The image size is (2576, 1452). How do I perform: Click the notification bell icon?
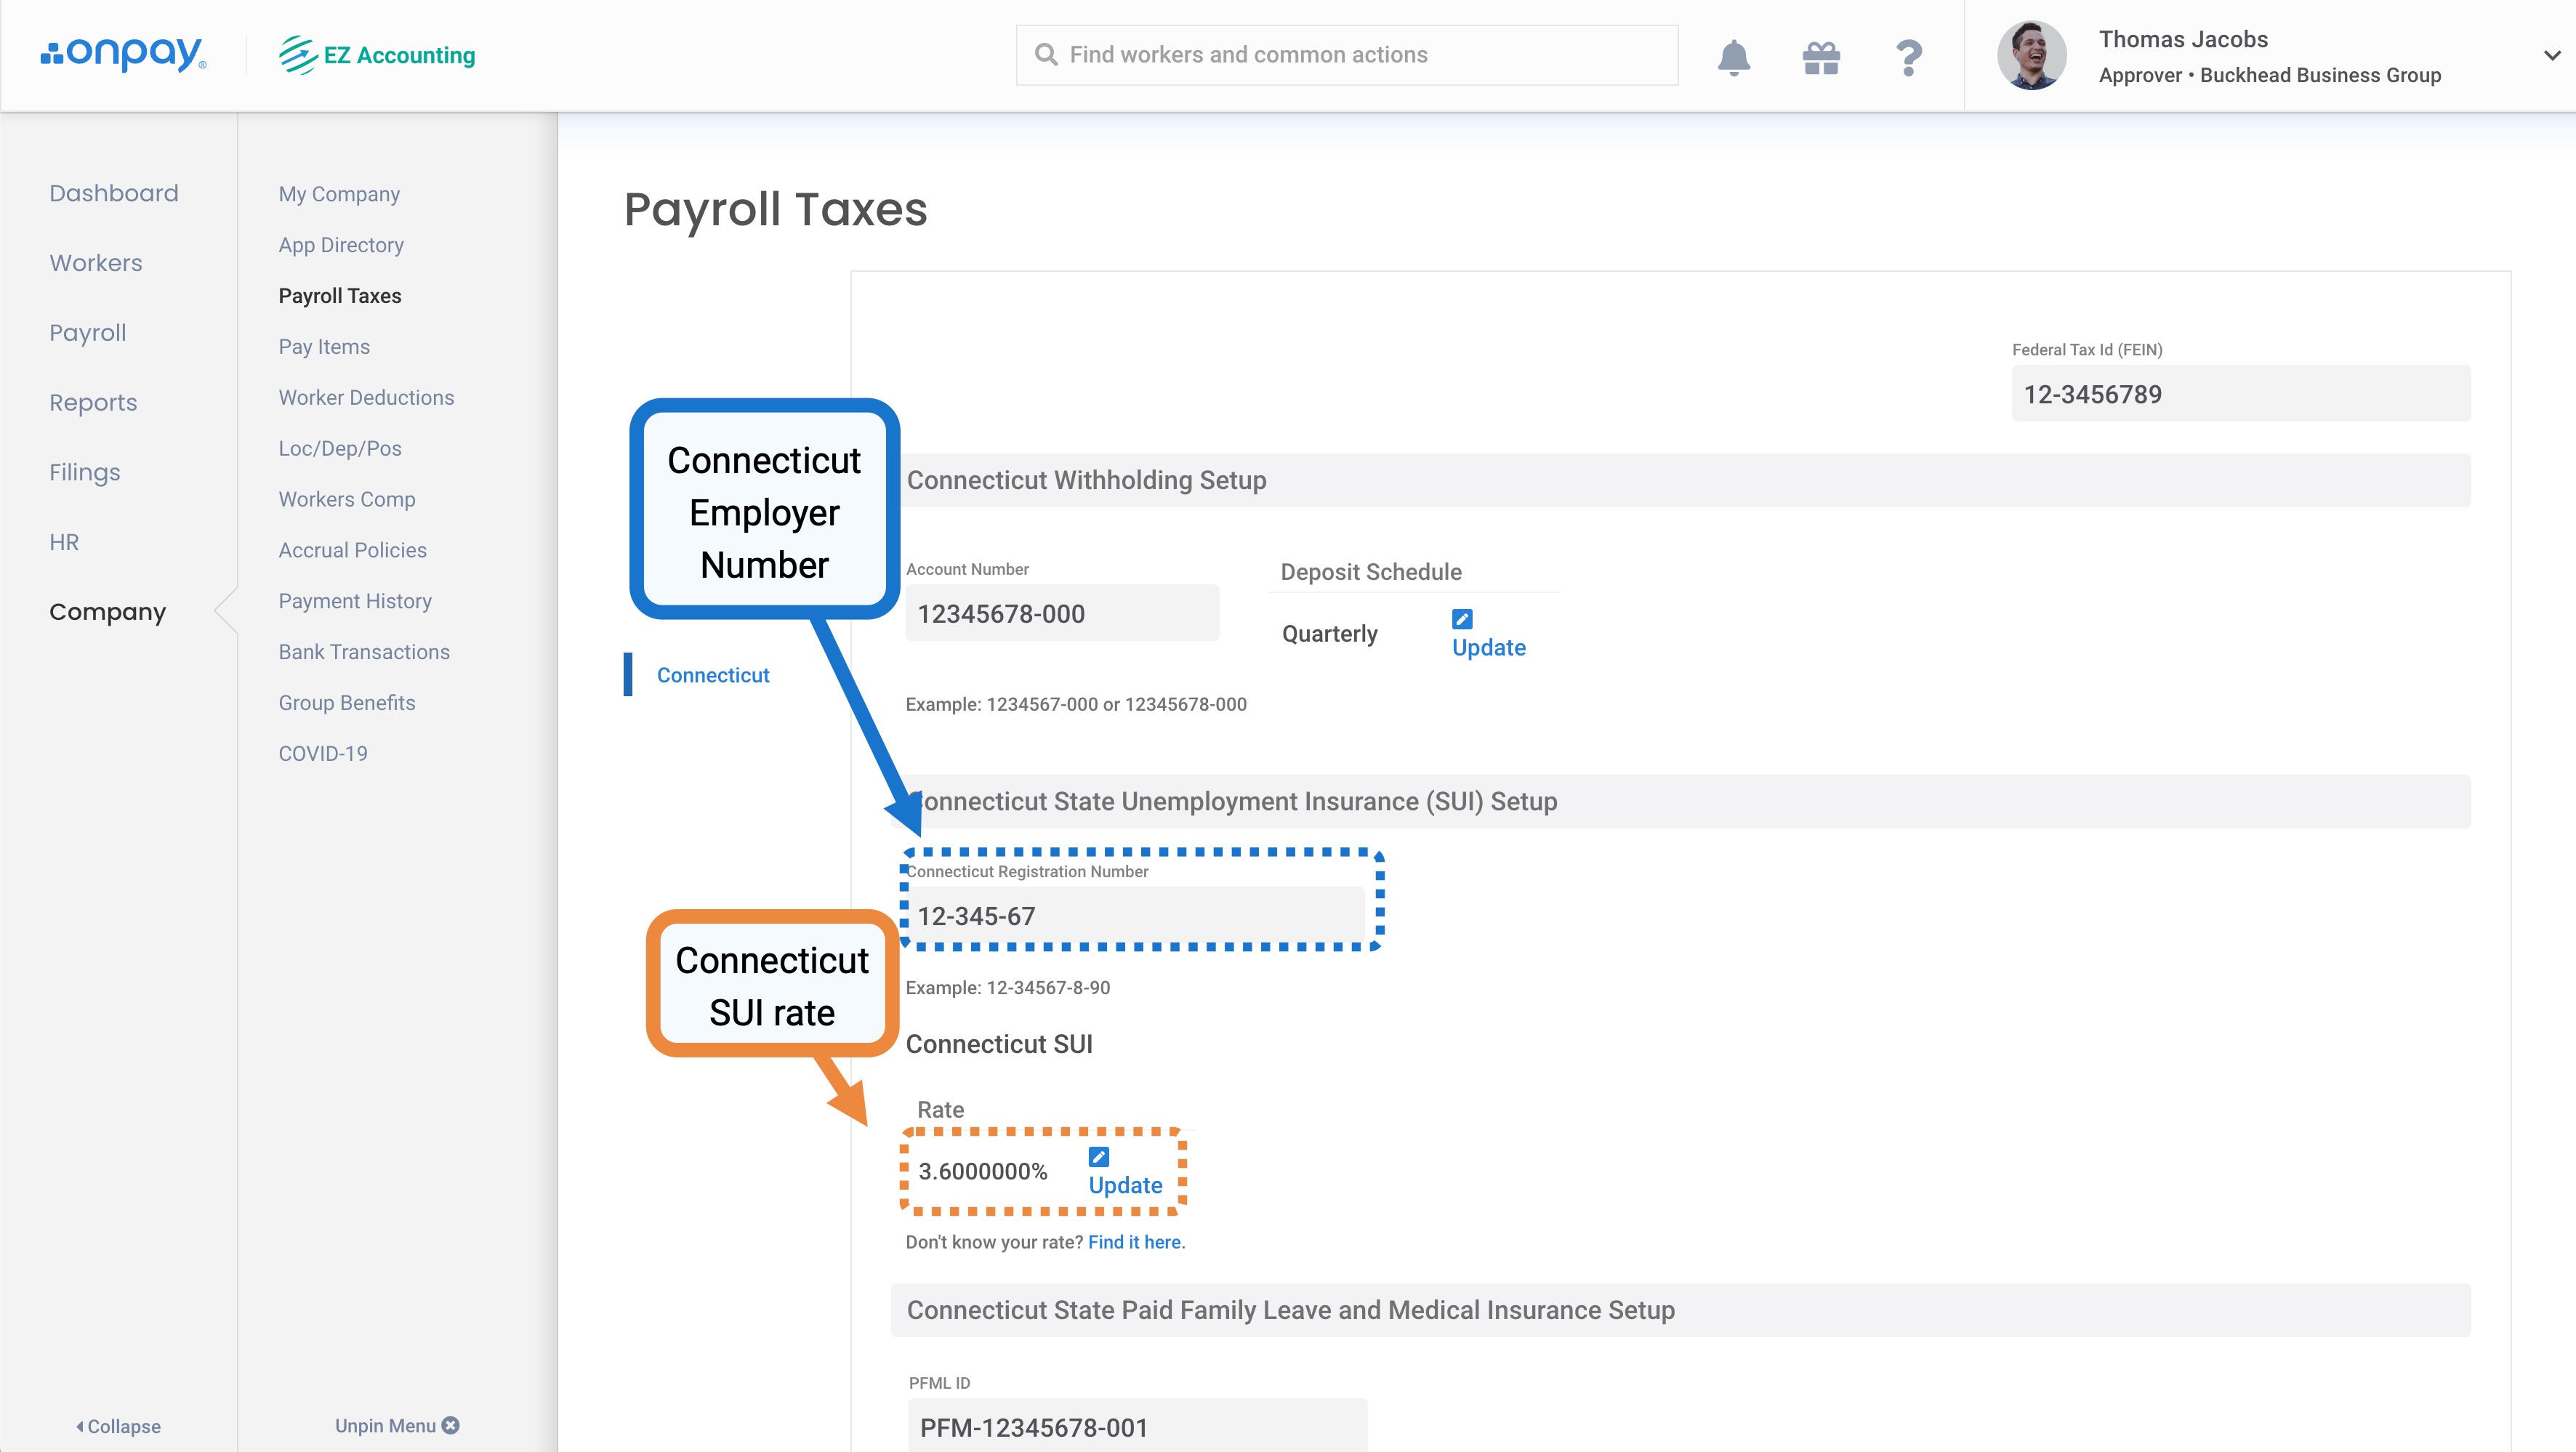click(1734, 57)
